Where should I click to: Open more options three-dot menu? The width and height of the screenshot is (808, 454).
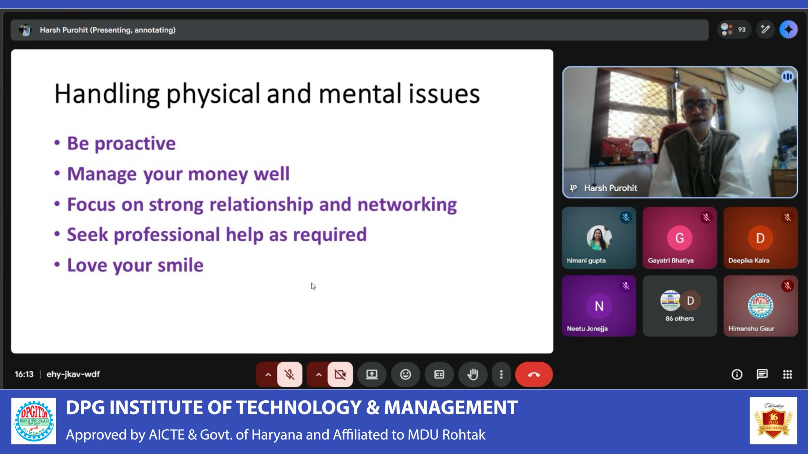click(x=501, y=374)
